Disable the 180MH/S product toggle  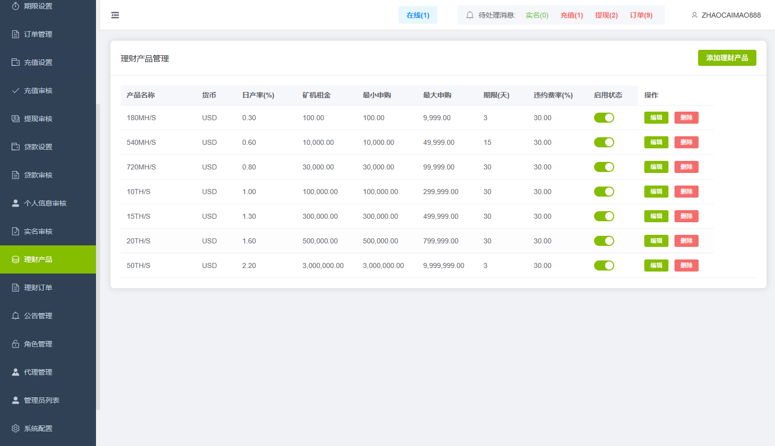tap(604, 118)
